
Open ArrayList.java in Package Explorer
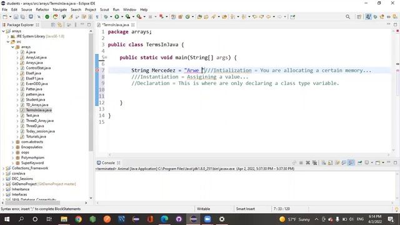[36, 57]
